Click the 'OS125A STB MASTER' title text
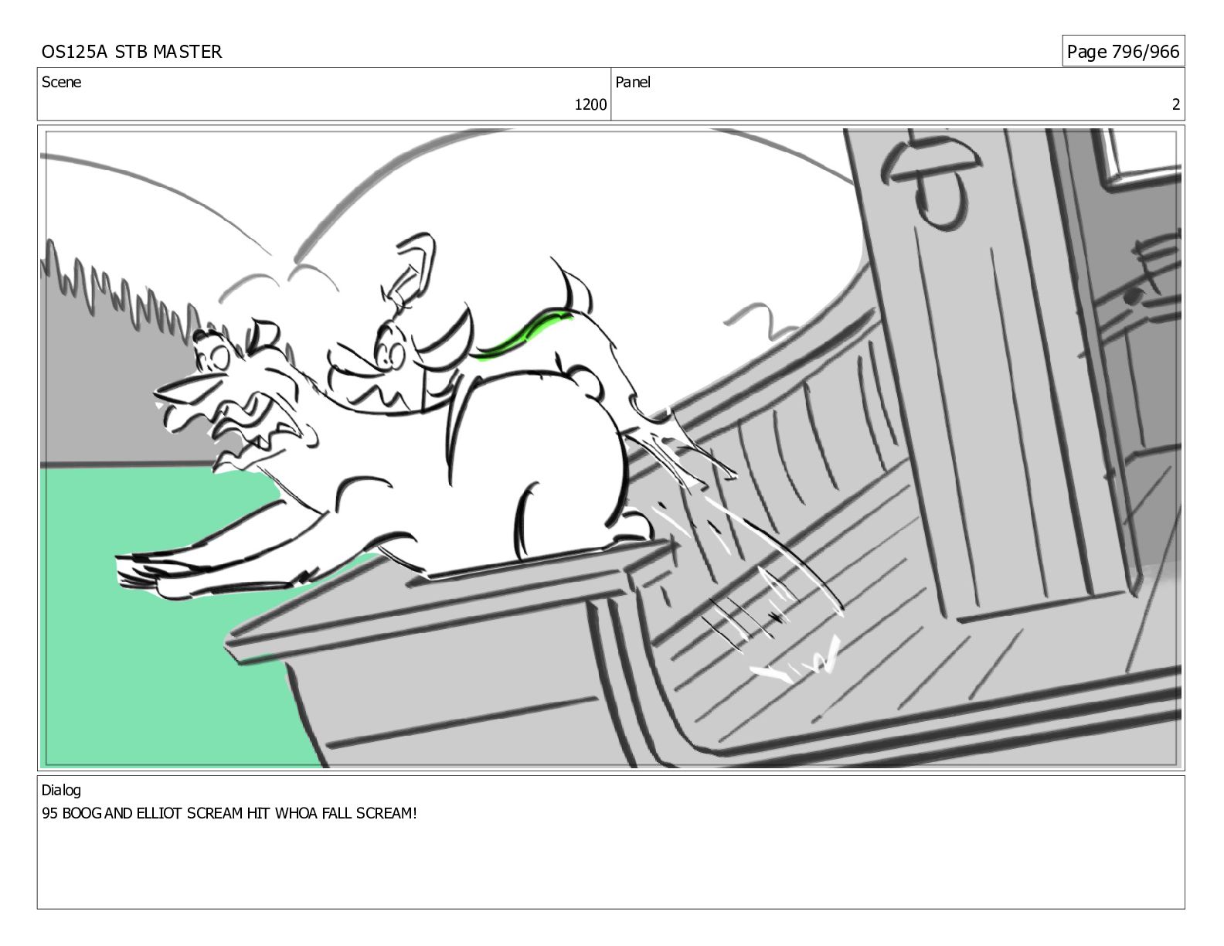The image size is (1224, 946). click(x=131, y=52)
